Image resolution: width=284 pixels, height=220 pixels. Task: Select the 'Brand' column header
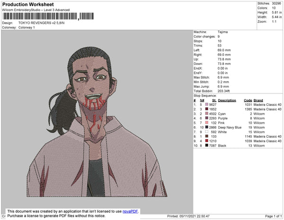(x=258, y=101)
